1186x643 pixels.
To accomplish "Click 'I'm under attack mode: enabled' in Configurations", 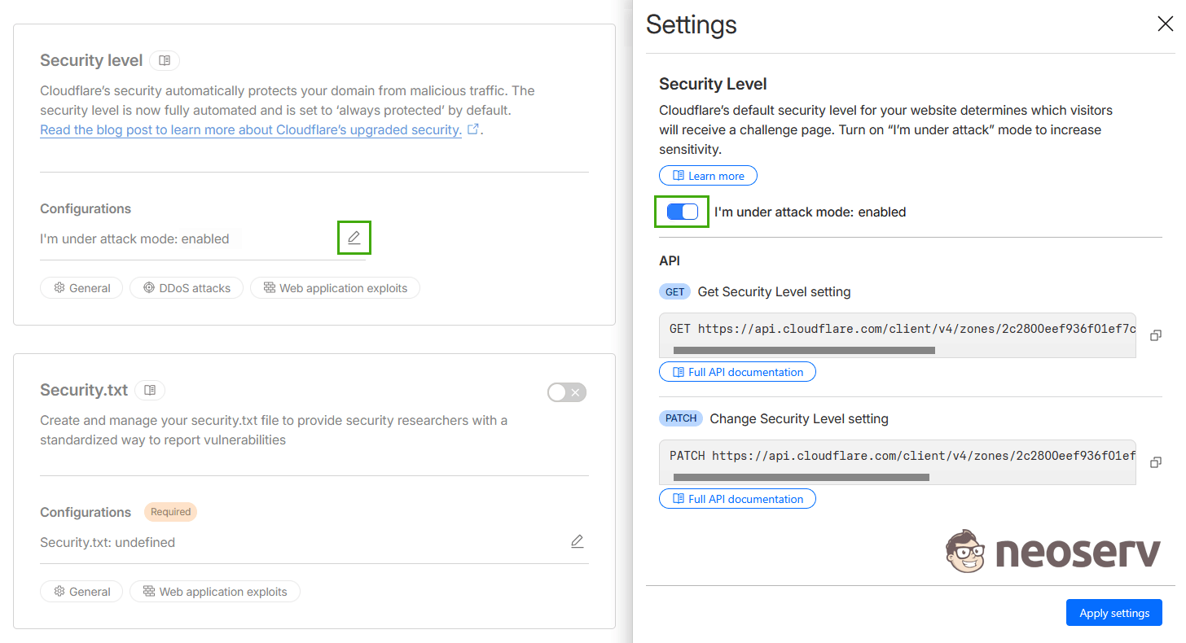I will click(x=134, y=238).
